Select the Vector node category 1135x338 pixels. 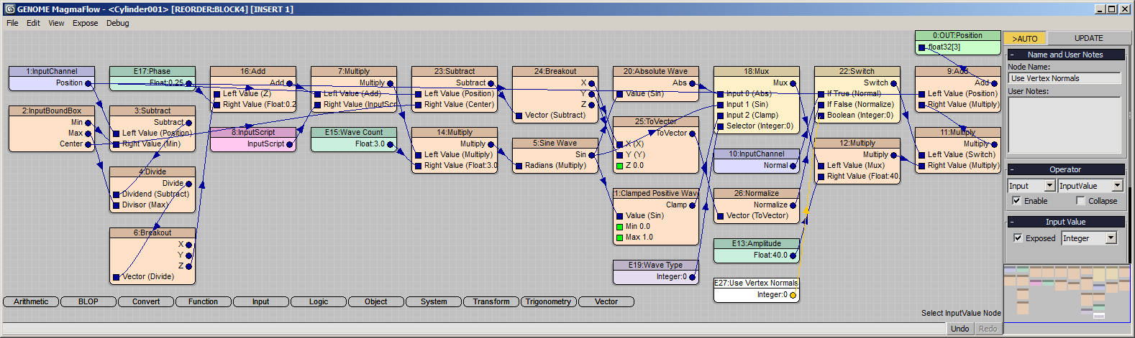(606, 302)
